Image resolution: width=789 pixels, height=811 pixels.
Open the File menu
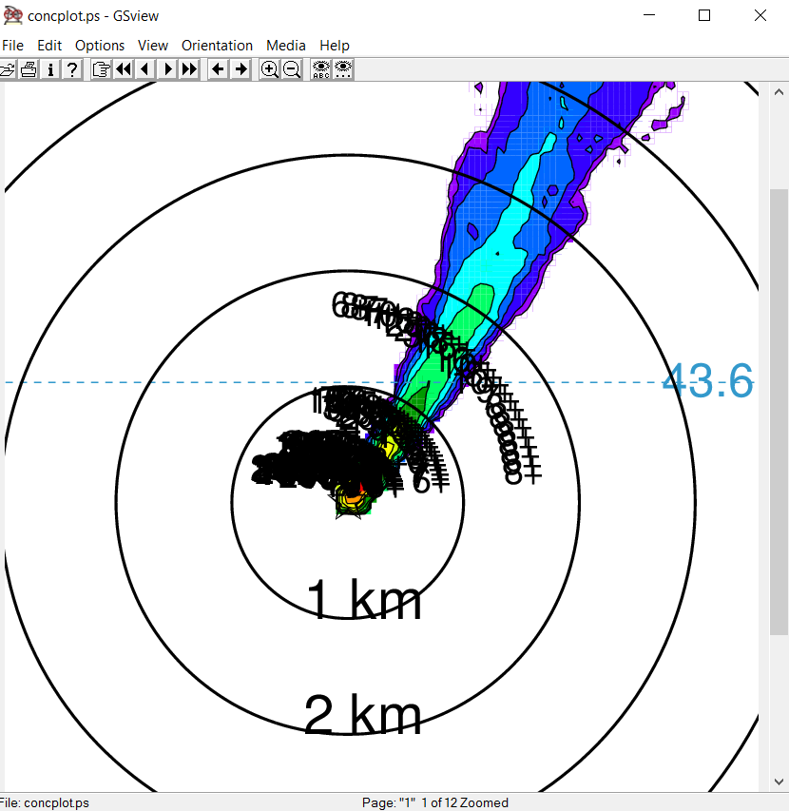pos(12,46)
